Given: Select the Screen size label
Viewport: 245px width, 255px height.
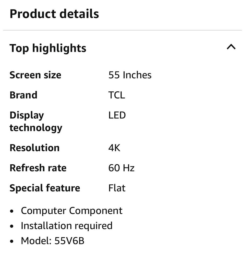Looking at the screenshot, I should [35, 75].
